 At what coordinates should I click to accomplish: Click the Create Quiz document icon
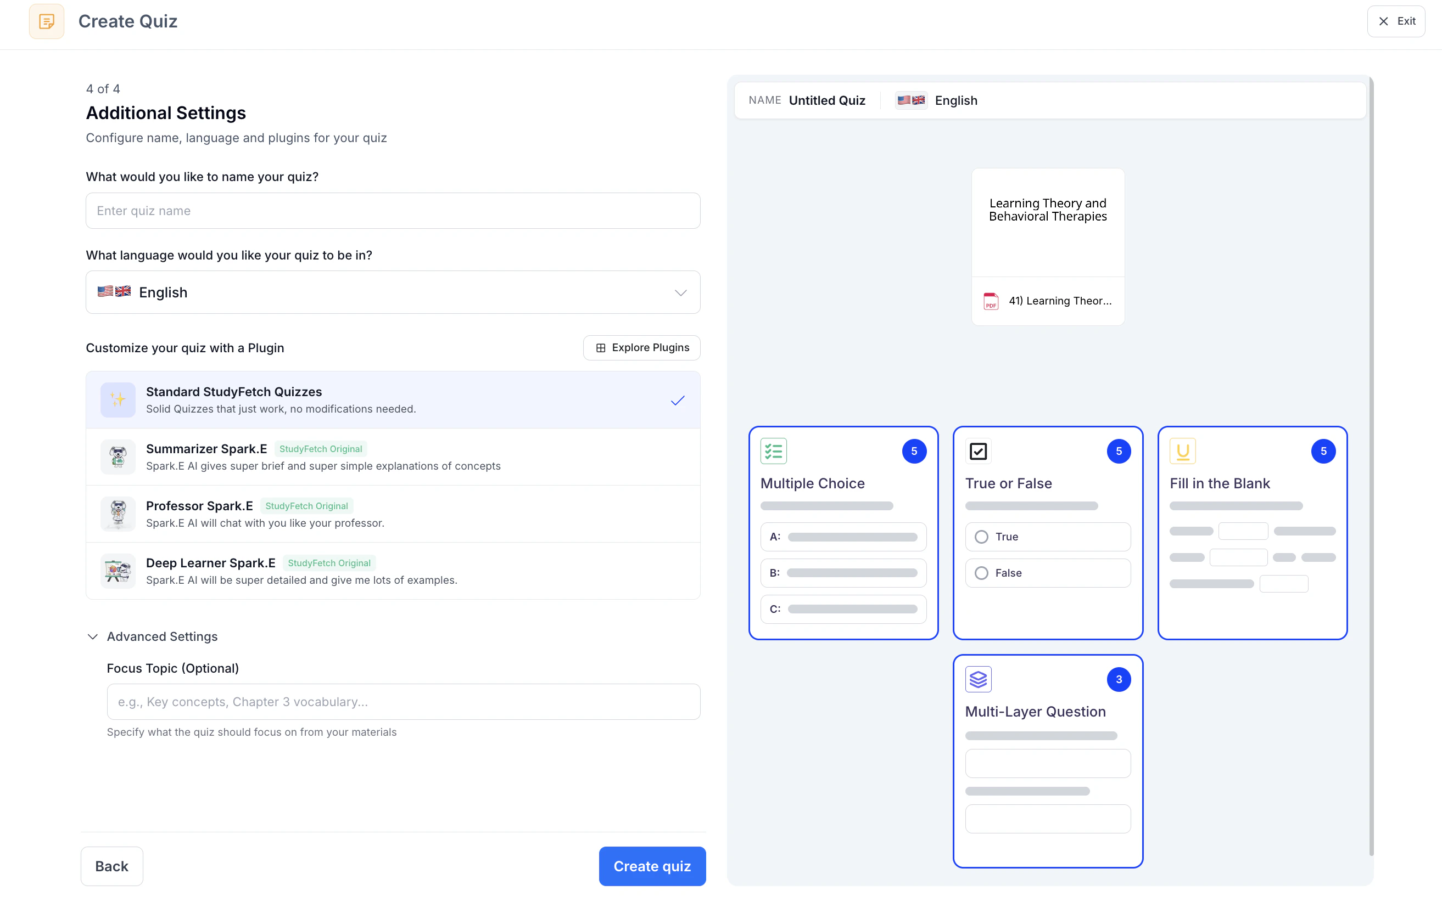point(47,21)
